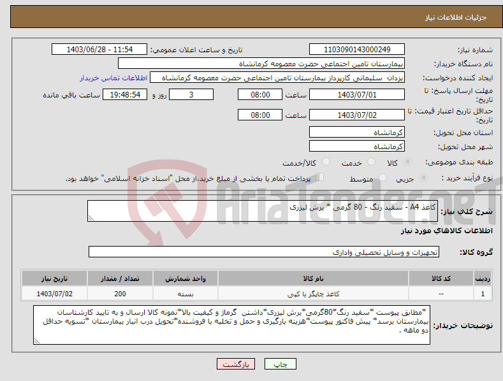Viewport: 503px width, 381px height.
Task: Select the کالا/خدمت radio button
Action: 326,162
